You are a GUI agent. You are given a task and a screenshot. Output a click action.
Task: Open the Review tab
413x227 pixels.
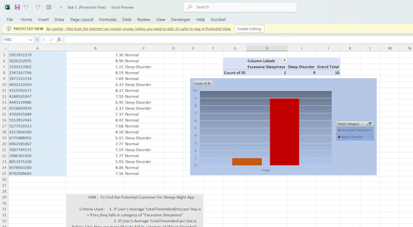coord(143,19)
